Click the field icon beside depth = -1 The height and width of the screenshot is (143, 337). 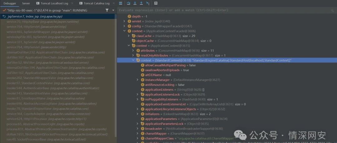tap(129, 16)
